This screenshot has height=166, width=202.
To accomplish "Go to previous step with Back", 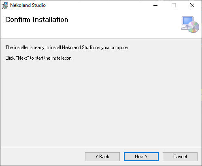I will click(x=102, y=157).
